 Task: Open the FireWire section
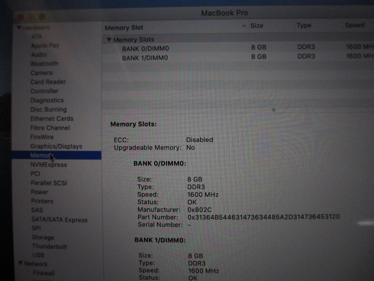point(42,137)
